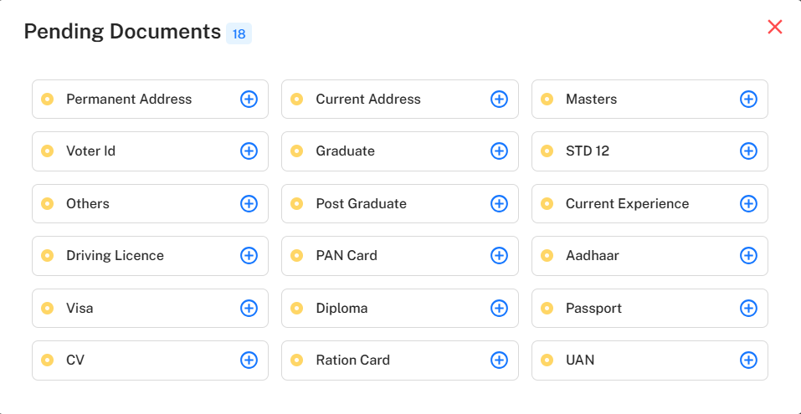
Task: Add the Current Address document
Action: [499, 100]
